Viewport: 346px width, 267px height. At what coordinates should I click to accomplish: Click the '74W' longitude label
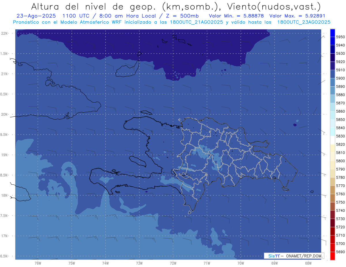point(105,263)
